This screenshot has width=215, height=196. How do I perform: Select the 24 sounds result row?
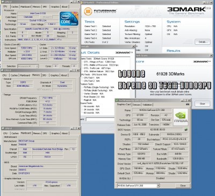[91, 109]
